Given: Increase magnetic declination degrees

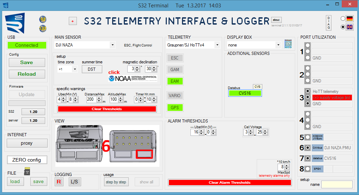Looking at the screenshot, I should point(137,68).
